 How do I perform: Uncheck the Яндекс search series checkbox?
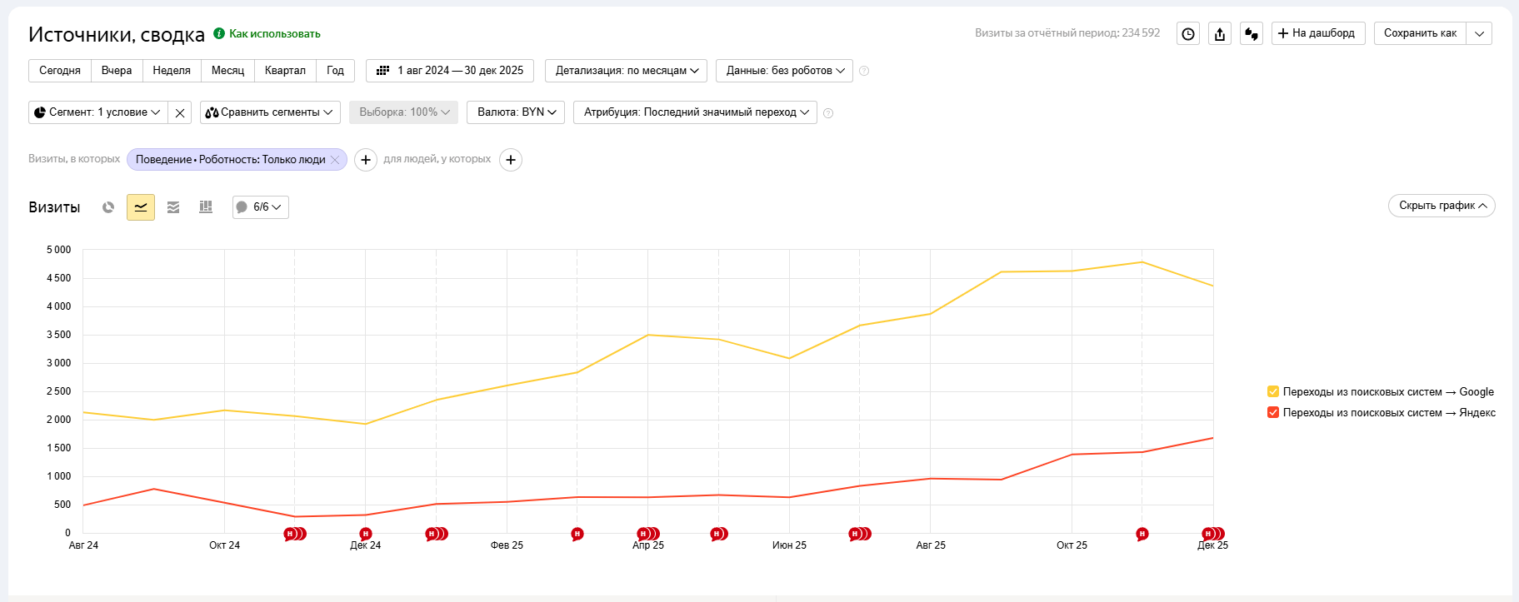tap(1273, 413)
